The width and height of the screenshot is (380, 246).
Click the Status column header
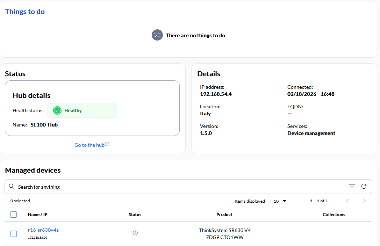point(135,215)
